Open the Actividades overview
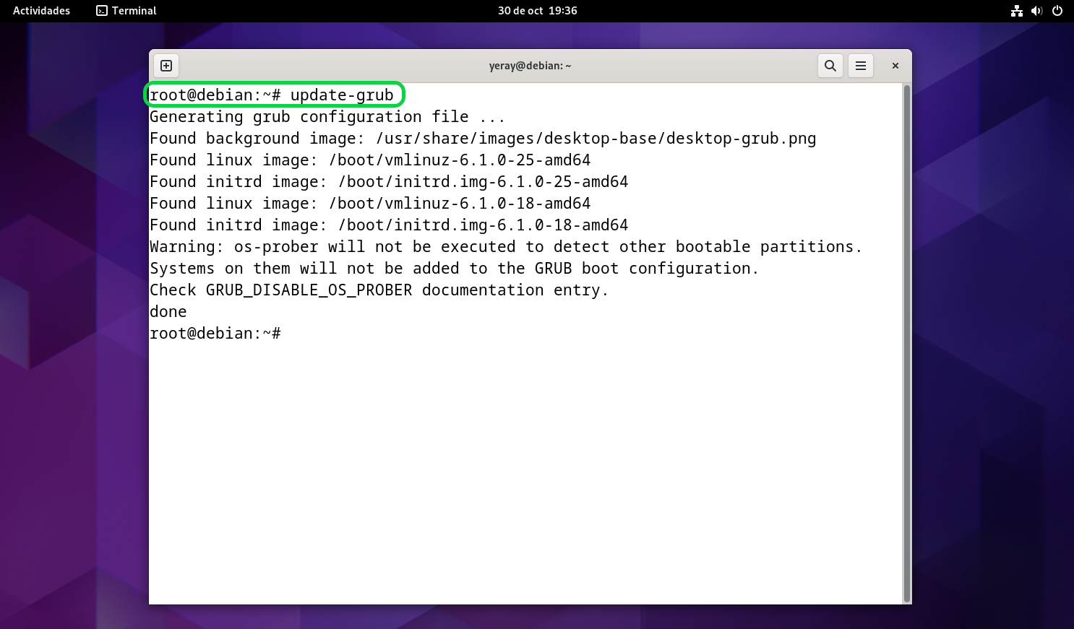The width and height of the screenshot is (1074, 629). tap(41, 11)
